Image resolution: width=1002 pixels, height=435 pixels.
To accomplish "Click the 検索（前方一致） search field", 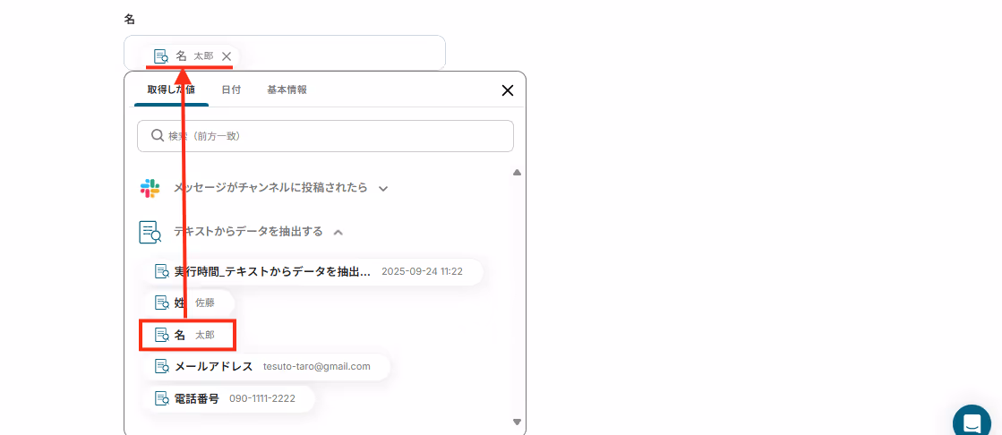I will (325, 136).
